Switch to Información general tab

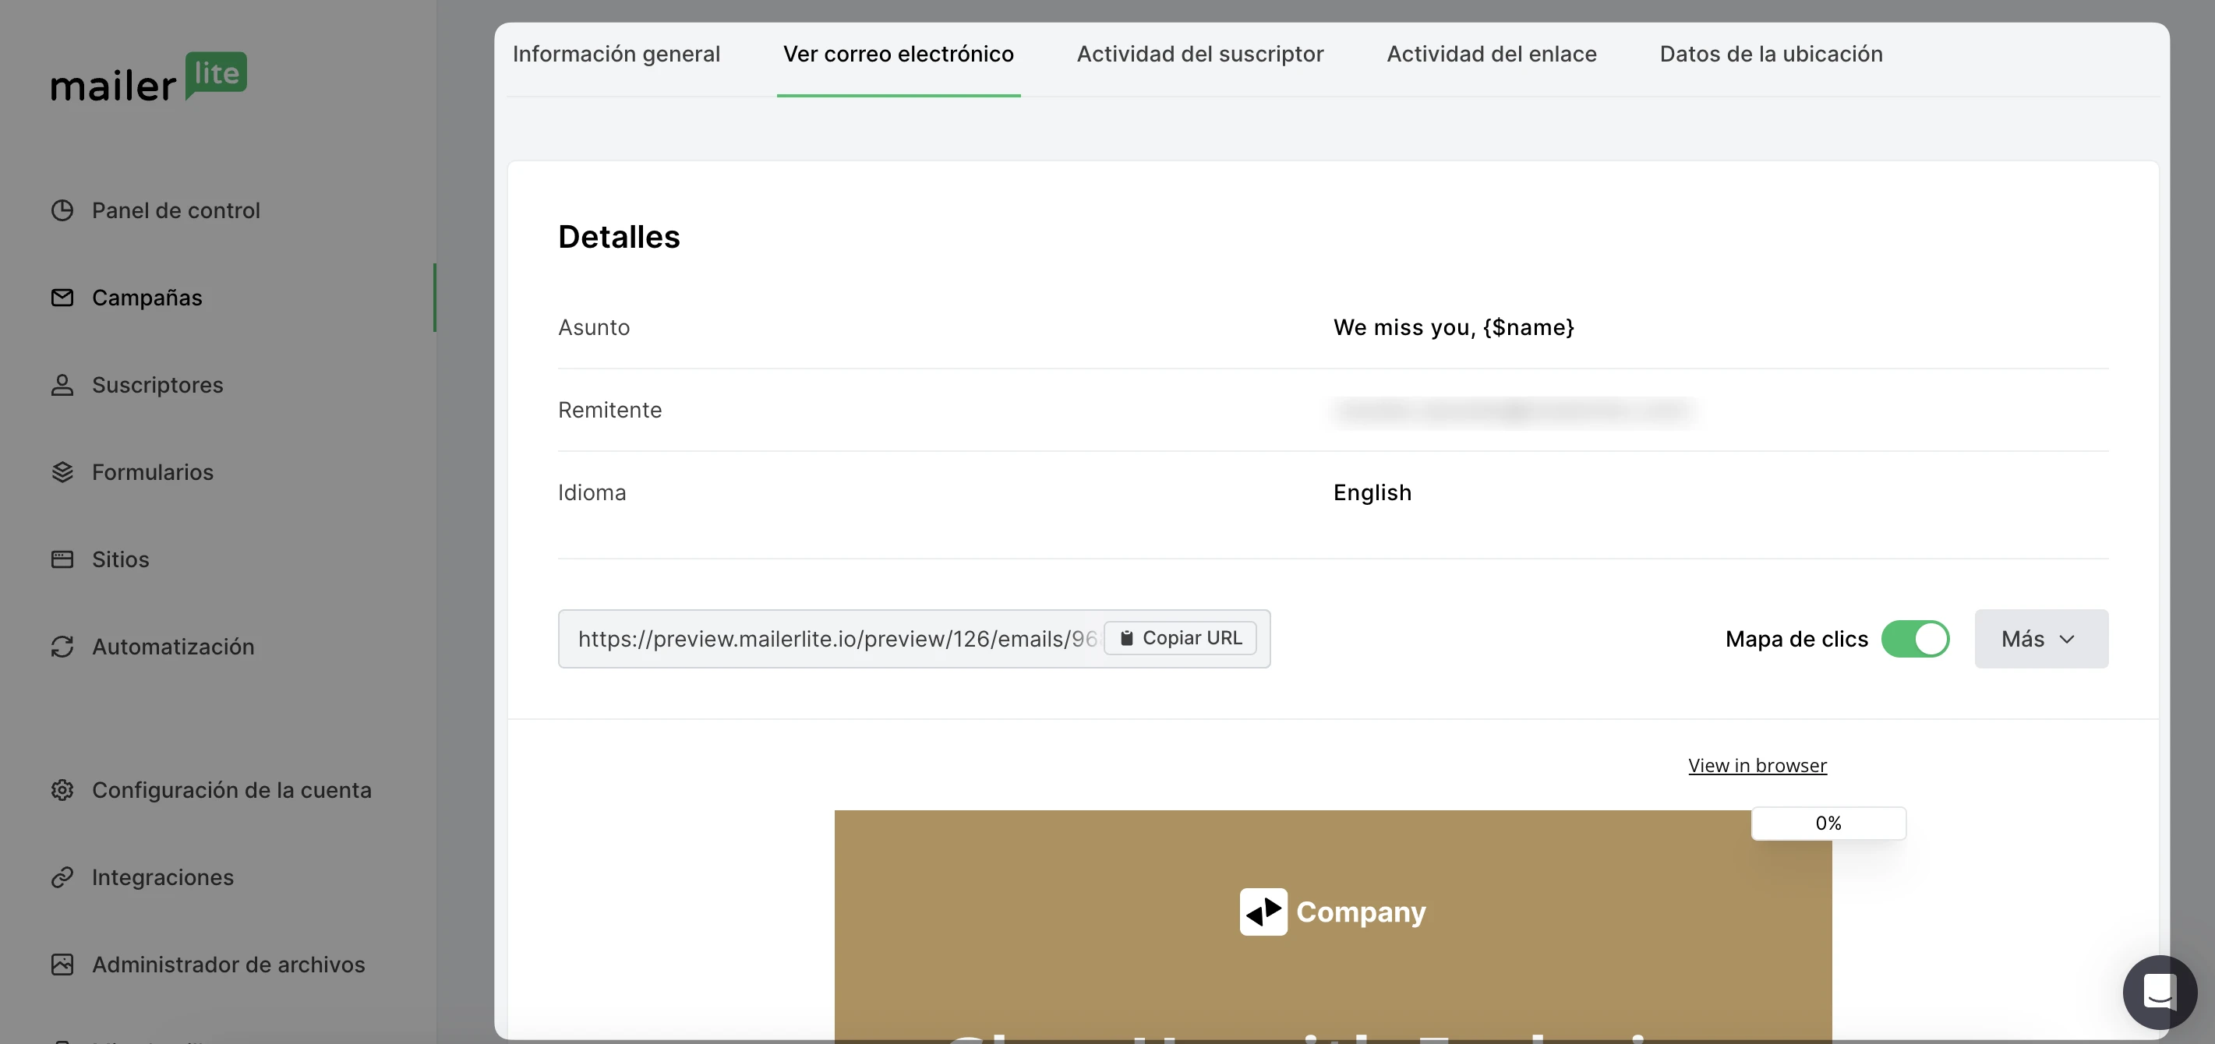point(616,54)
